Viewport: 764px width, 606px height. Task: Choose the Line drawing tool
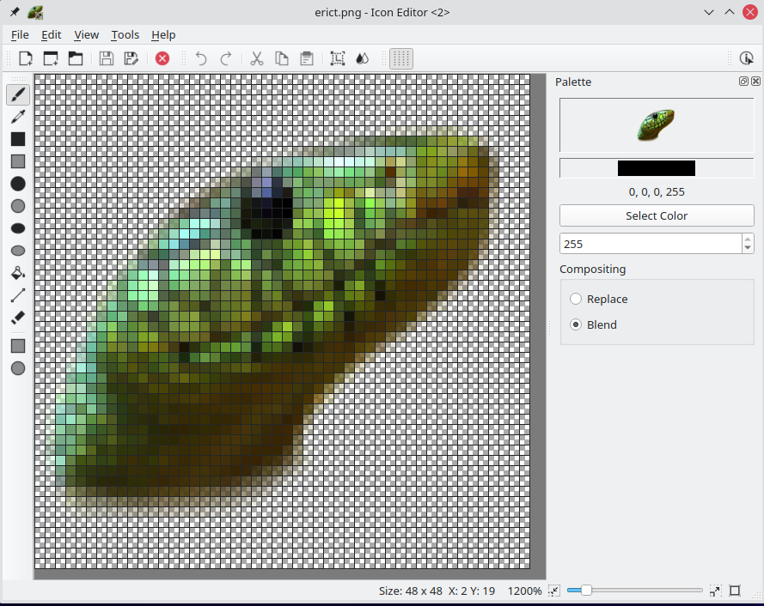tap(17, 295)
